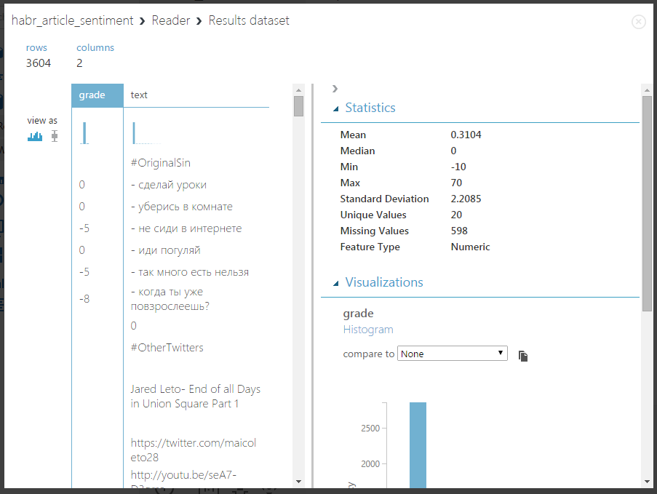Click the statistics panel scrollbar thumb
The width and height of the screenshot is (657, 494).
tap(647, 202)
